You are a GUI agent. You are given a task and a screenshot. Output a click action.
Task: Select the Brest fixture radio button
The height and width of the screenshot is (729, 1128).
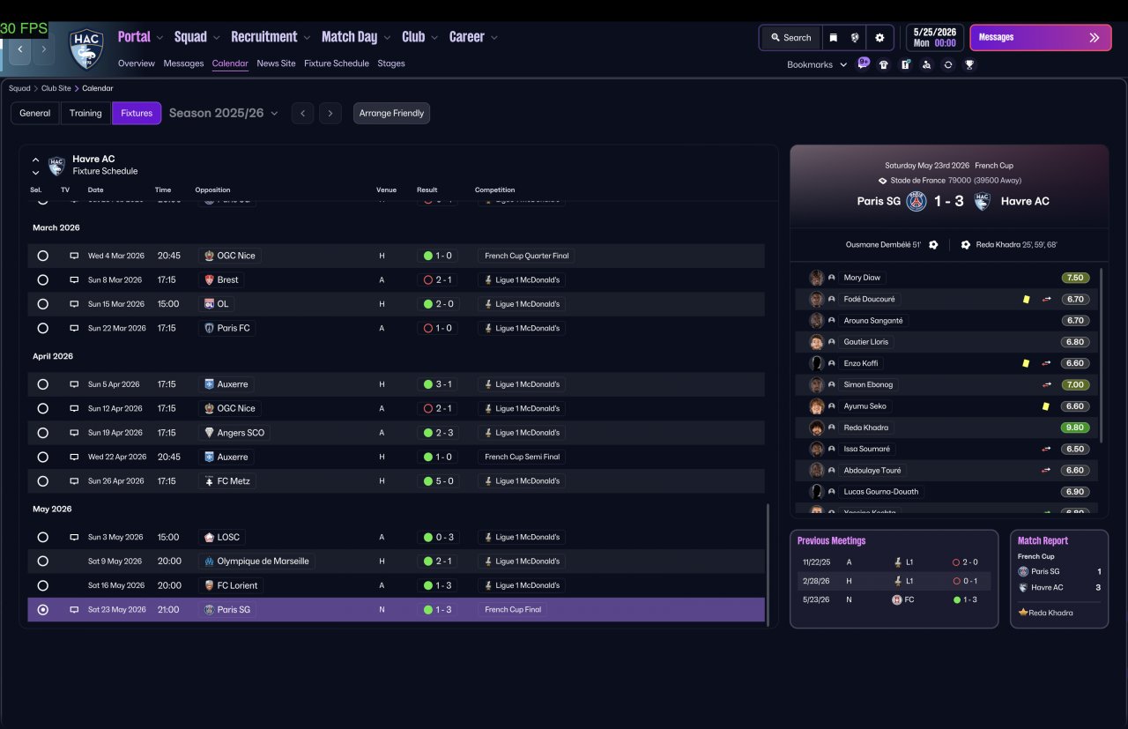[42, 280]
